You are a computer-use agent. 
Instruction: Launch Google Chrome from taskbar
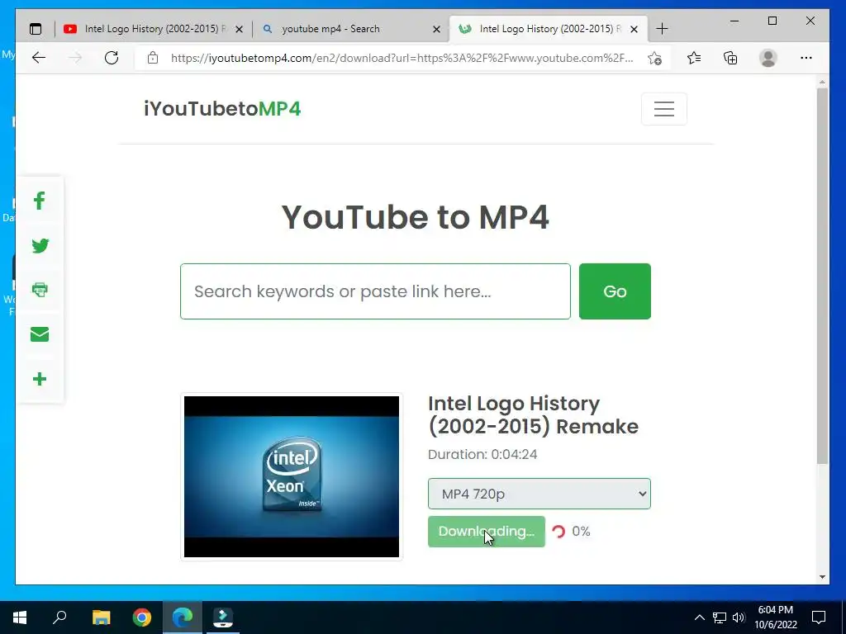click(x=142, y=617)
